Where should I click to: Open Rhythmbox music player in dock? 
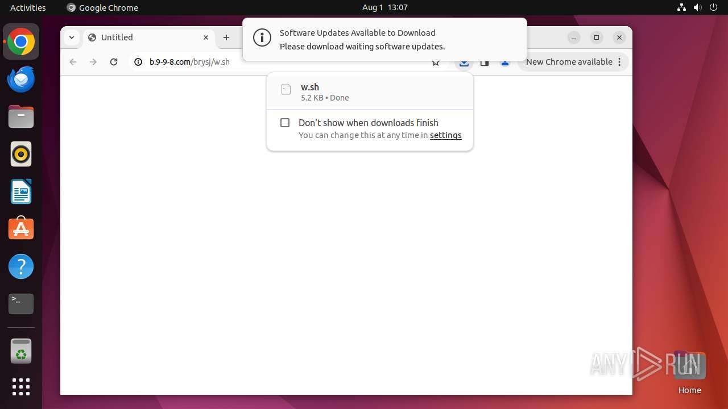coord(21,154)
